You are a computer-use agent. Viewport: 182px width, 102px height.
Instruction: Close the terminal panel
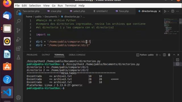click(178, 55)
